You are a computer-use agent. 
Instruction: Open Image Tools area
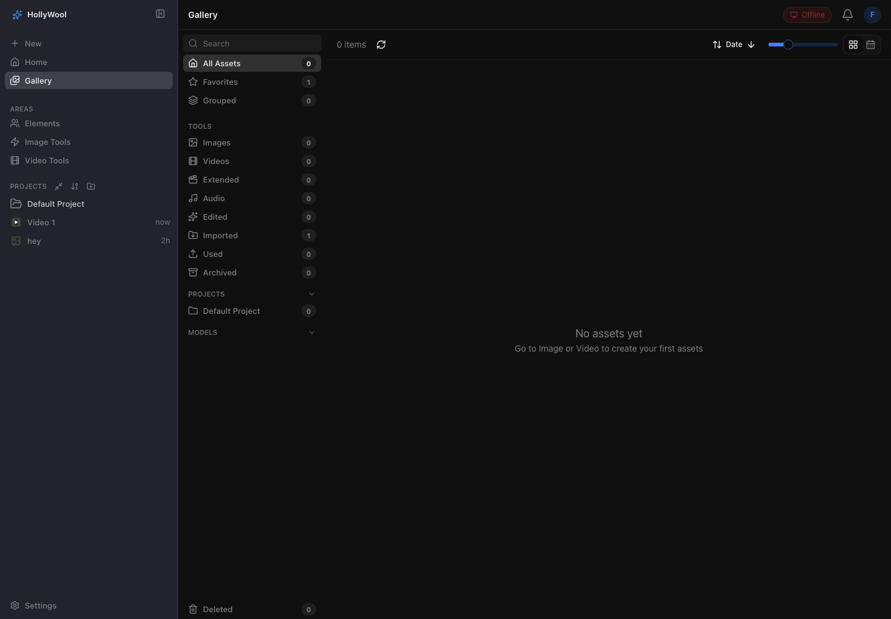pos(88,142)
